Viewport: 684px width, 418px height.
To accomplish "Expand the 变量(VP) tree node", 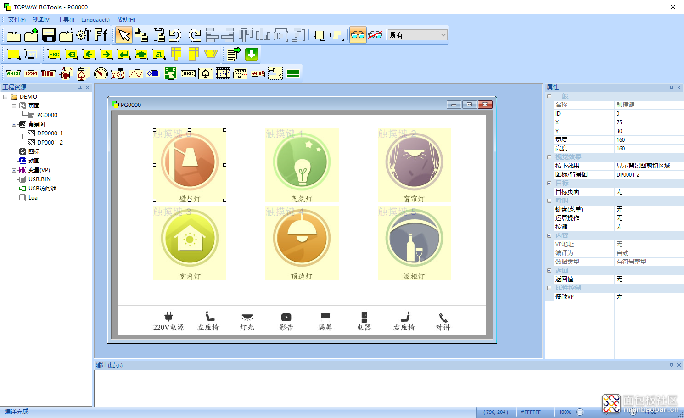I will [x=14, y=170].
